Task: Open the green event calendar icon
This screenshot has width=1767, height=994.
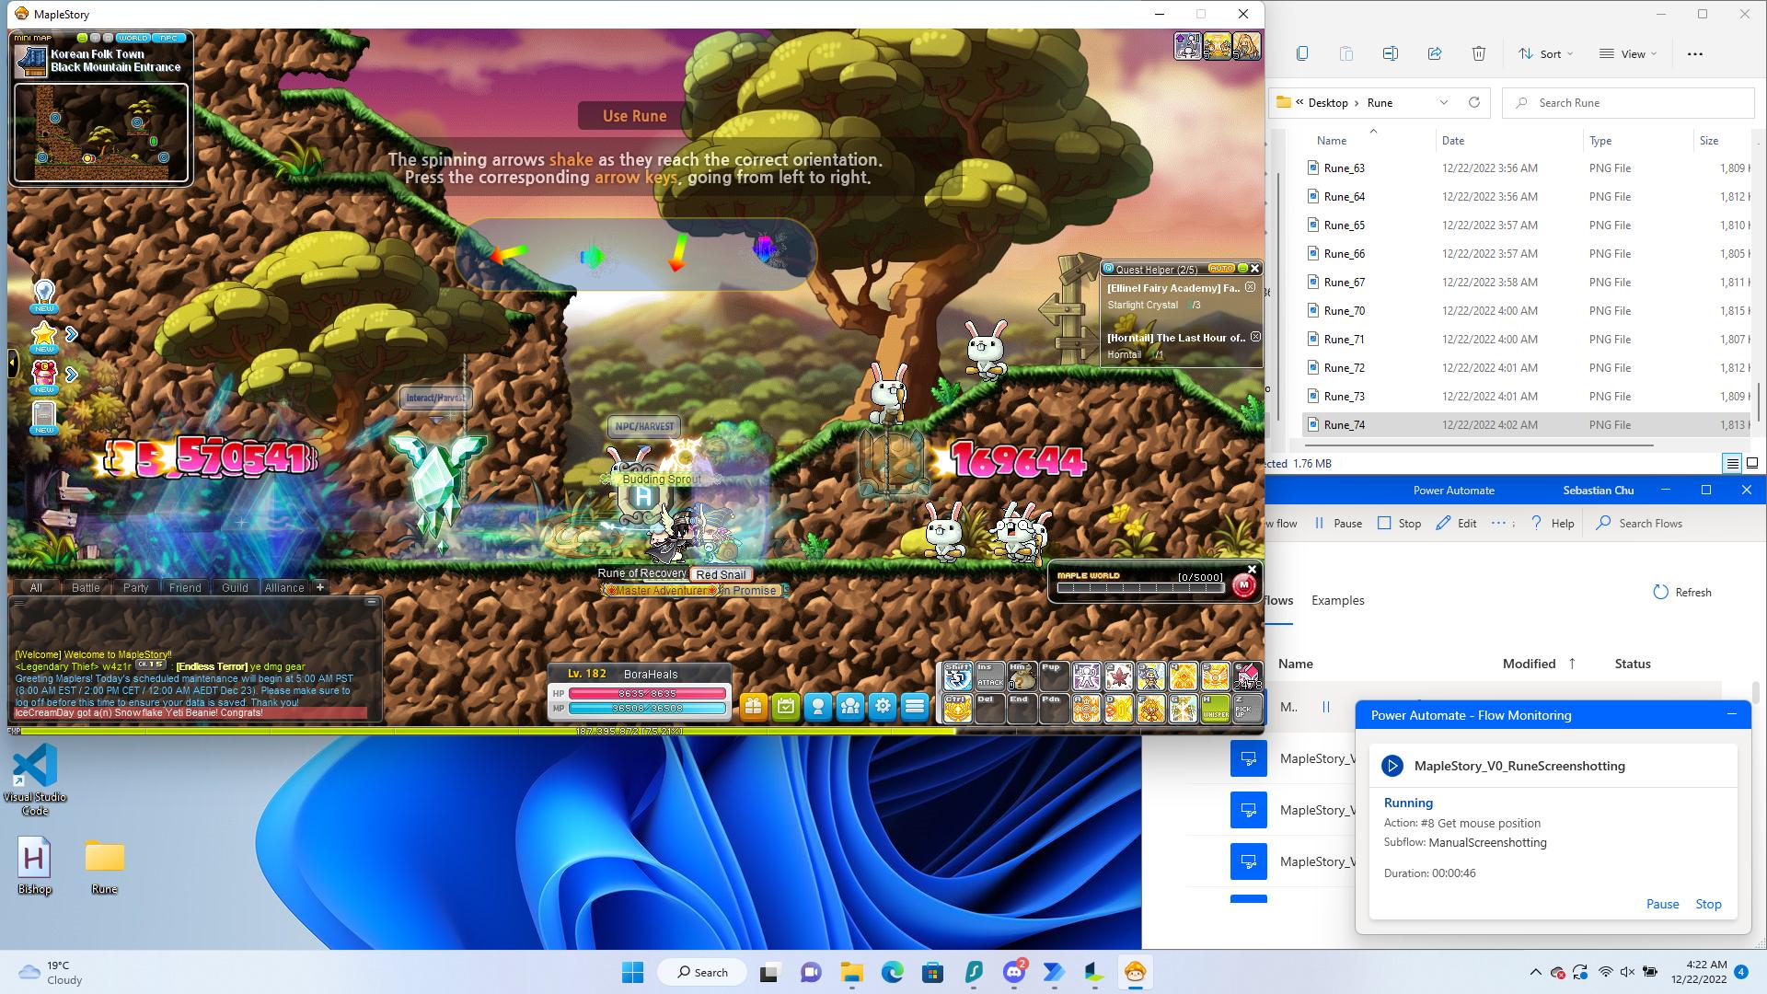Action: 785,707
